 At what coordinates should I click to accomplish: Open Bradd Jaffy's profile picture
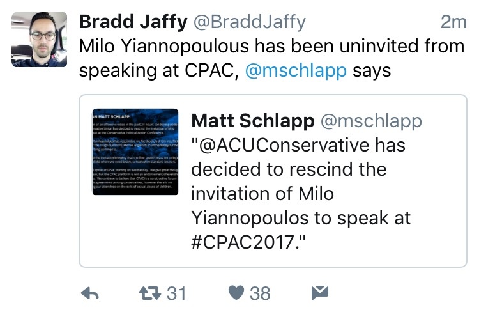[x=39, y=39]
